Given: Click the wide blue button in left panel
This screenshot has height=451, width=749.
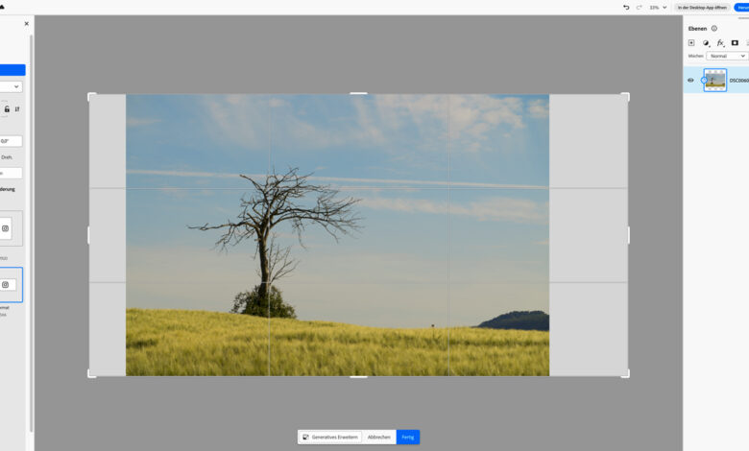Looking at the screenshot, I should [x=12, y=70].
